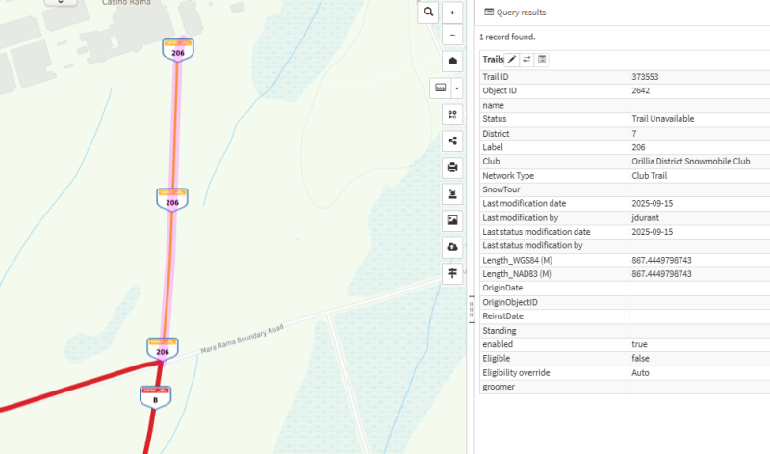770x454 pixels.
Task: Open the table view icon beside Trails
Action: pos(543,60)
